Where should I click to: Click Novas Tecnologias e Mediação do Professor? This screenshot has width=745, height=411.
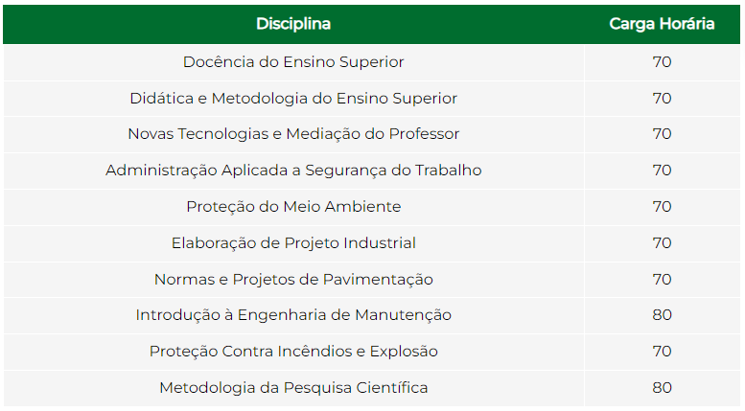[x=293, y=134]
